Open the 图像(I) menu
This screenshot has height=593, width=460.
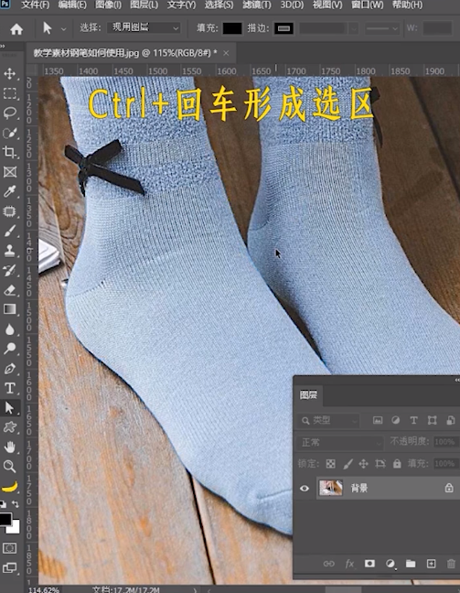click(109, 5)
